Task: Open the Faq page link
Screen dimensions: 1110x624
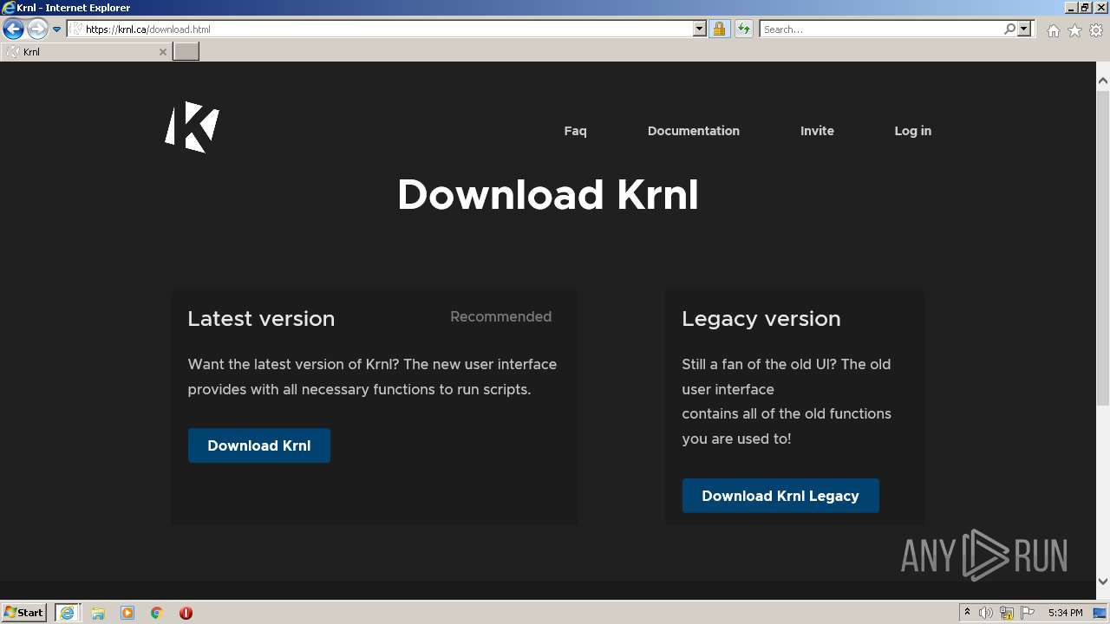Action: tap(575, 131)
